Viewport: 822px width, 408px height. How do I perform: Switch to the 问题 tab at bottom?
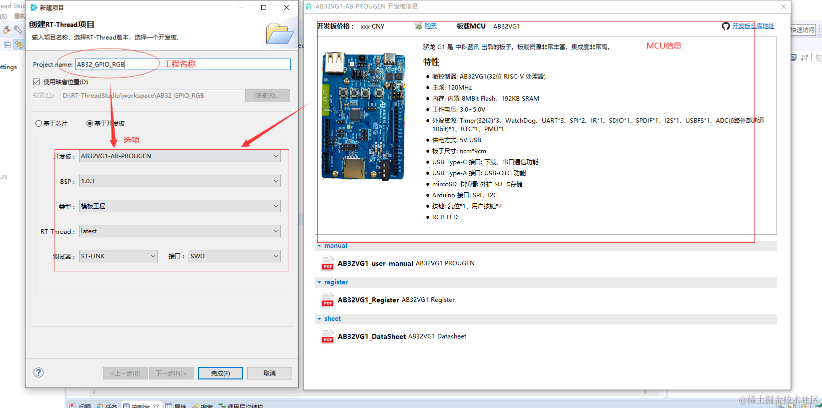pyautogui.click(x=80, y=405)
